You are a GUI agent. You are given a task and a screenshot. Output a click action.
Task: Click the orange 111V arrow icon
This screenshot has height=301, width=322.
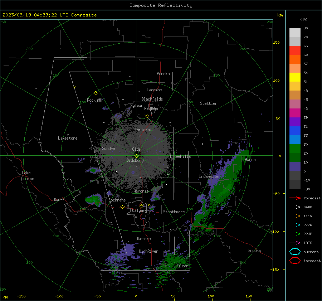pos(295,216)
